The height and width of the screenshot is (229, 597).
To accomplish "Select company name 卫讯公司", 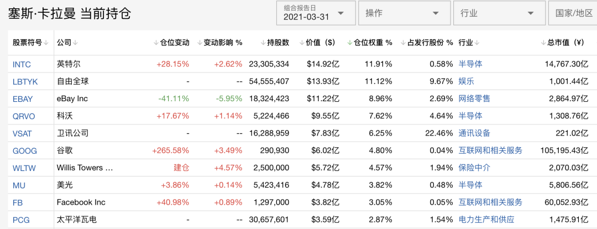I will point(72,133).
